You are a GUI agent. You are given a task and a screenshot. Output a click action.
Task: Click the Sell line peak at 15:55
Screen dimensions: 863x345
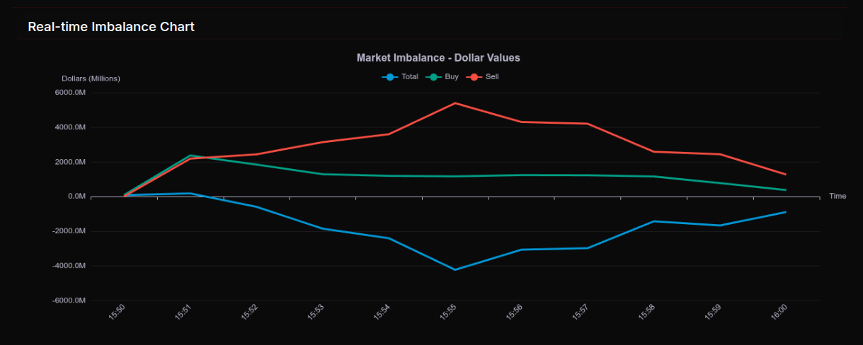[455, 103]
